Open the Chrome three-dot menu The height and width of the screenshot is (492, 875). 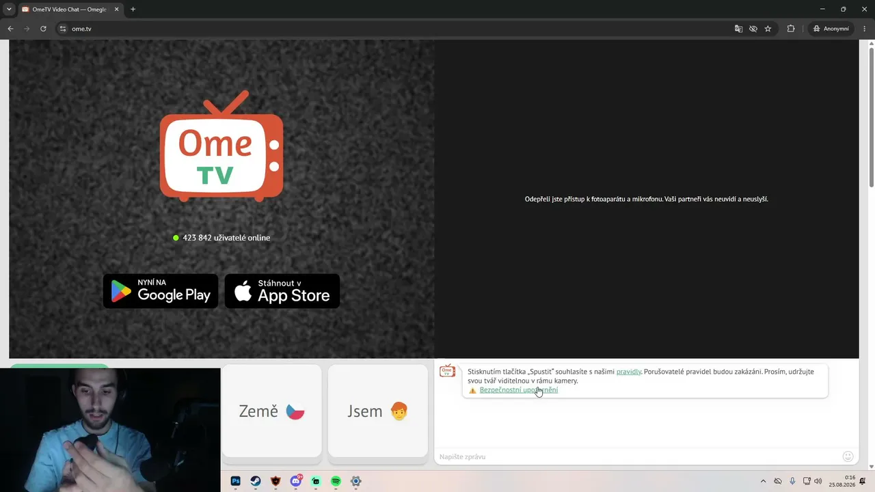coord(865,29)
